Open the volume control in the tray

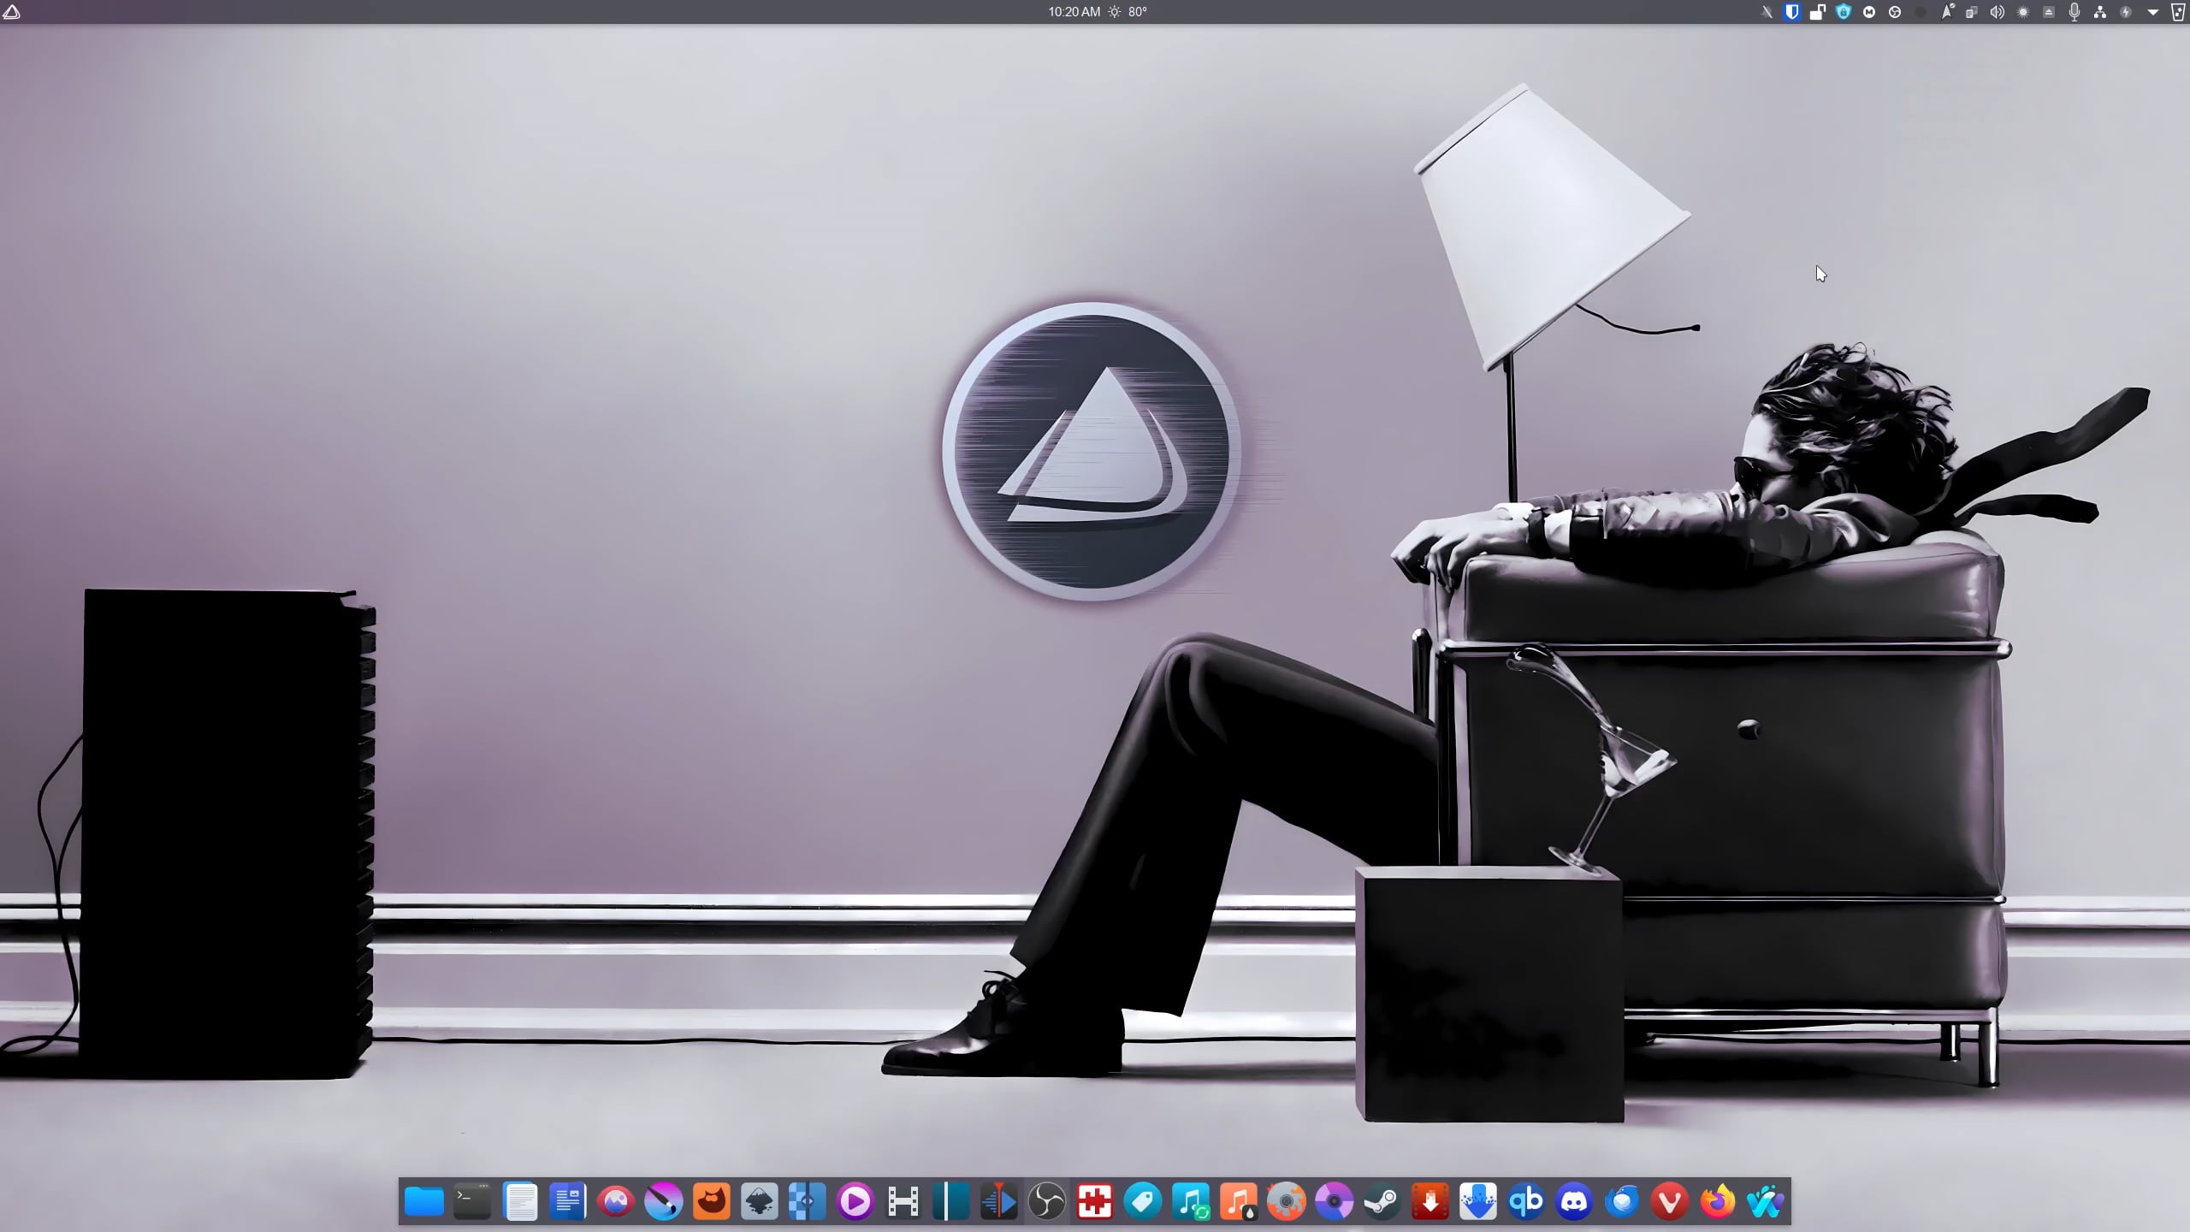click(x=1997, y=12)
